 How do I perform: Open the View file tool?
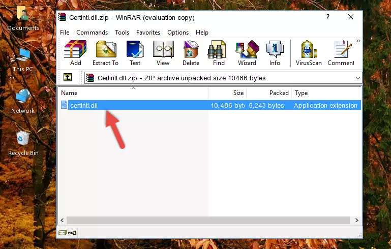(163, 53)
